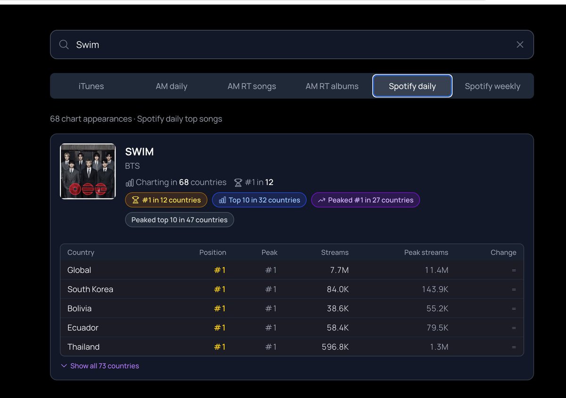The image size is (566, 398).
Task: Select the Peaked top 10 in 47 countries badge
Action: coord(179,220)
